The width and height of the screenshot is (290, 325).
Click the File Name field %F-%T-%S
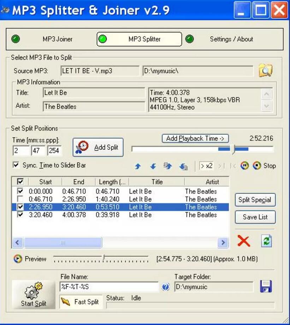click(x=109, y=287)
